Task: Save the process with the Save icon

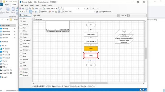Action: 20,8
